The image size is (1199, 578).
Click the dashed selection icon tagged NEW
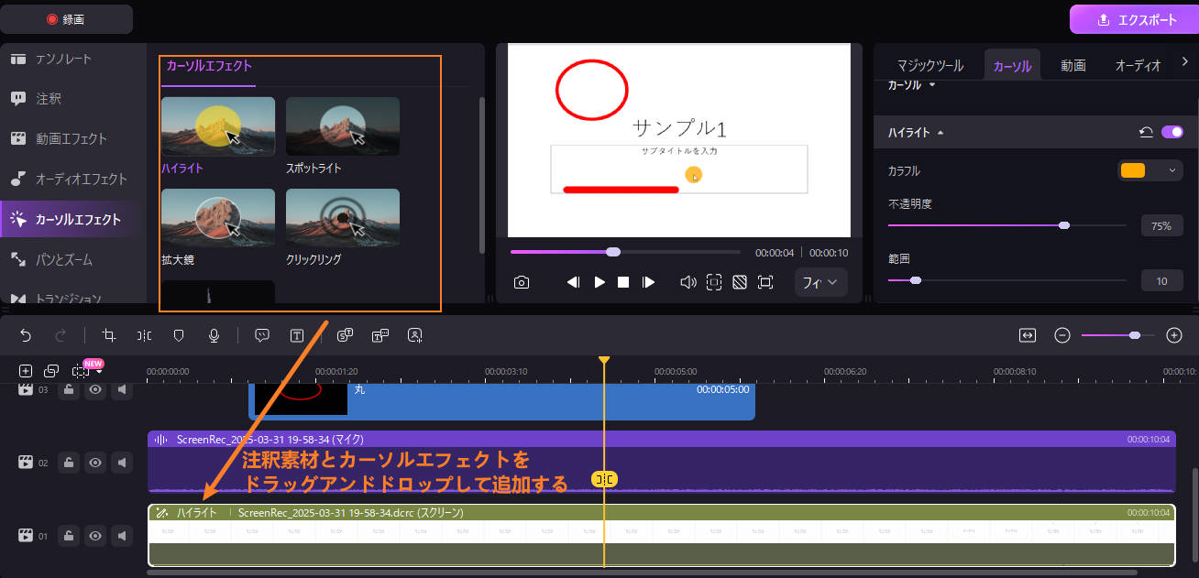click(81, 372)
